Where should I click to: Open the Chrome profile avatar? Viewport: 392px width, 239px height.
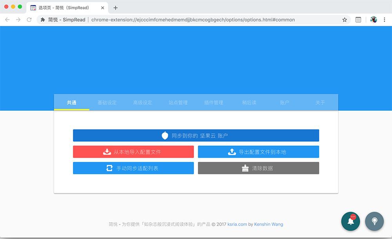click(374, 20)
